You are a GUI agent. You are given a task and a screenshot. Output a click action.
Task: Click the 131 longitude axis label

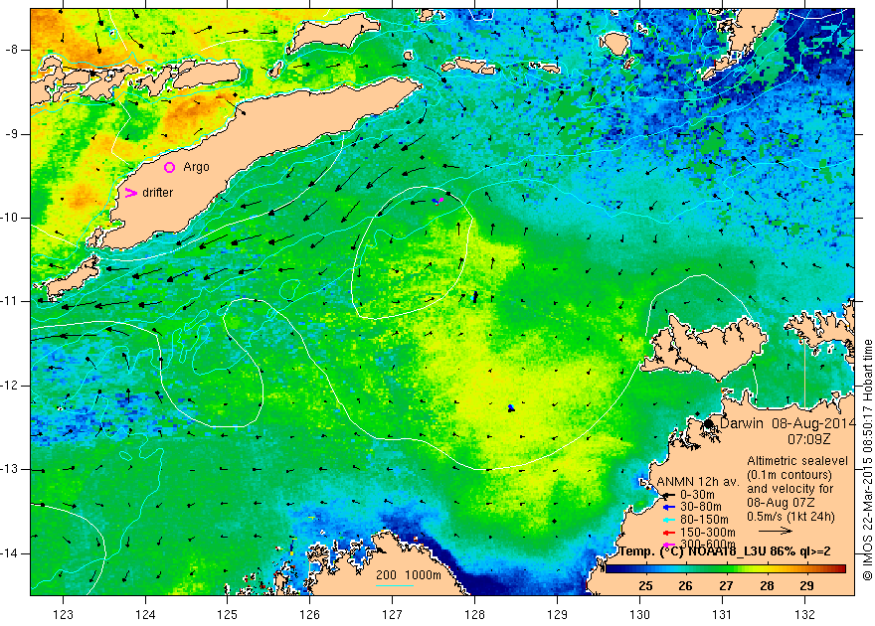723,614
